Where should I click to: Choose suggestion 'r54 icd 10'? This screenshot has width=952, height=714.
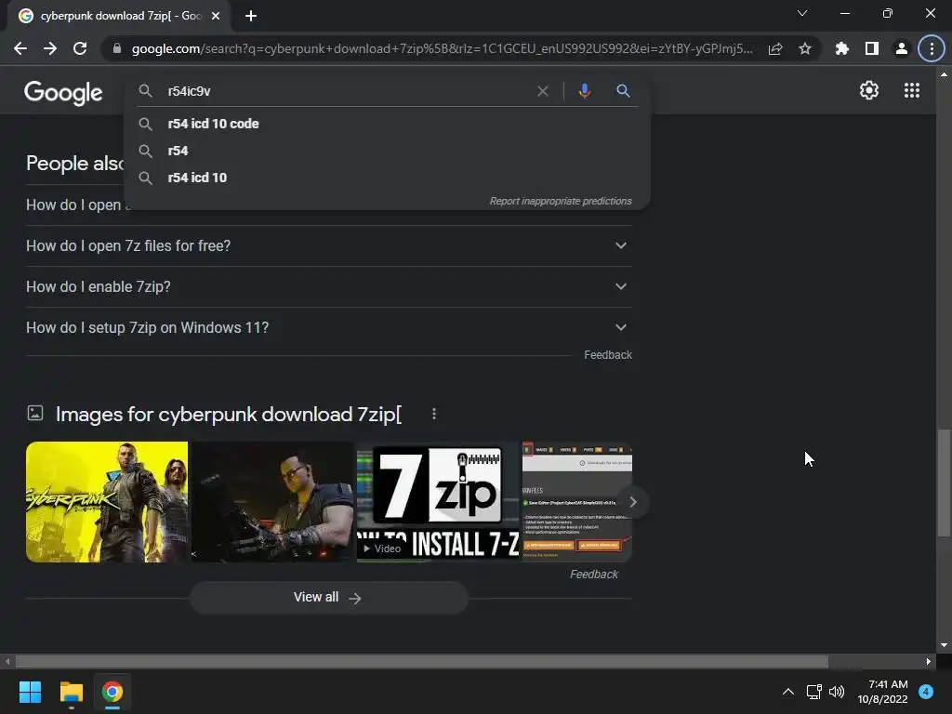click(x=388, y=178)
